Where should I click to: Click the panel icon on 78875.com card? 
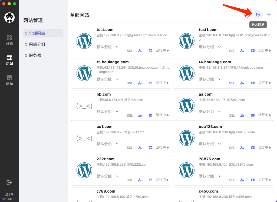point(253,180)
